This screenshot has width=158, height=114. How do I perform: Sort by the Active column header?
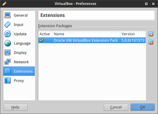pyautogui.click(x=45, y=34)
